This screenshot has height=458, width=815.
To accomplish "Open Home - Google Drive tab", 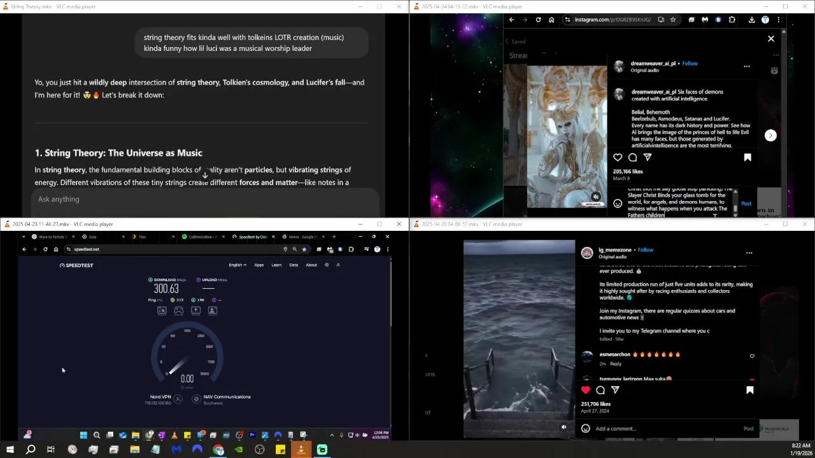I will pos(303,237).
